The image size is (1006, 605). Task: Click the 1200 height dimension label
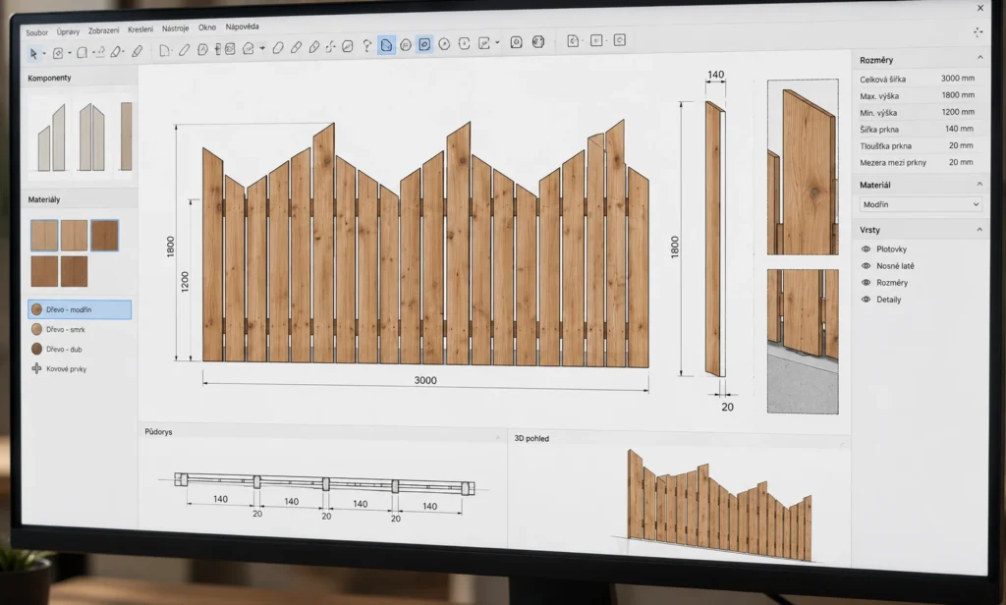[x=185, y=282]
